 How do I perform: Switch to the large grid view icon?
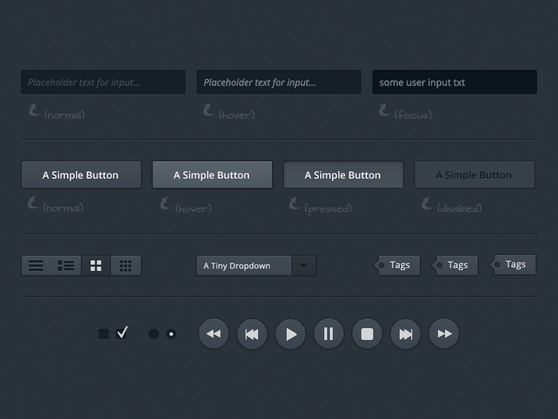click(x=96, y=265)
